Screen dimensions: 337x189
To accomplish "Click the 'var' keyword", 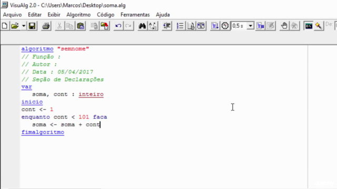I will pyautogui.click(x=27, y=87).
